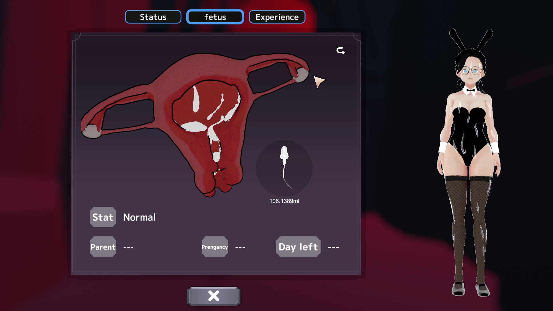Click the circular sperm cell icon
553x311 pixels.
(284, 168)
